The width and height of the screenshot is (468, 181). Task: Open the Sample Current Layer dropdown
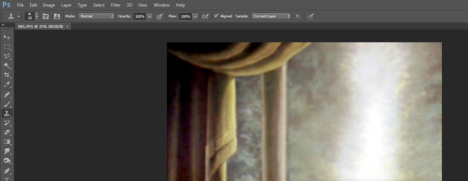tap(271, 16)
